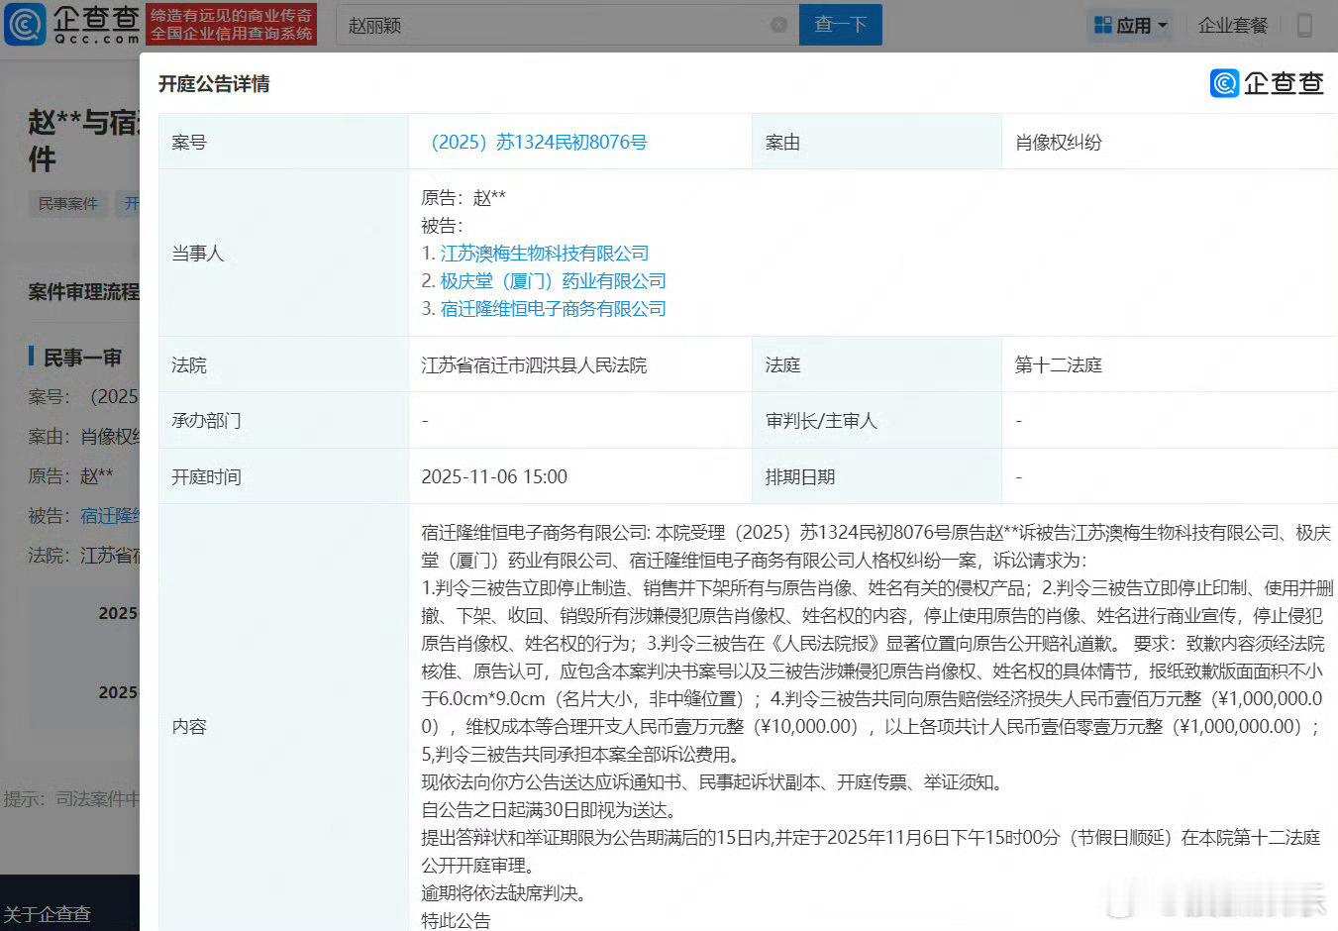The width and height of the screenshot is (1338, 931).
Task: Click the 第十二法庭 courtroom cell
Action: [x=1170, y=364]
